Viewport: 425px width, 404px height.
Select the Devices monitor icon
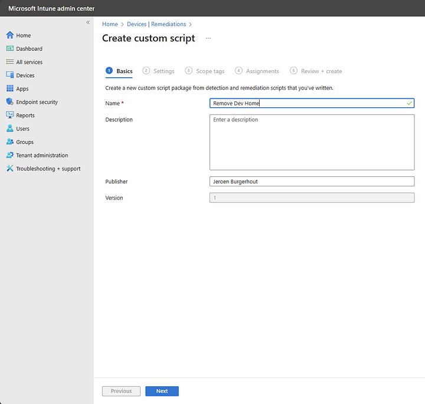10,75
